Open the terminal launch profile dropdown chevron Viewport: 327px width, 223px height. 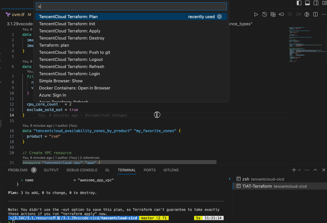[x=299, y=170]
